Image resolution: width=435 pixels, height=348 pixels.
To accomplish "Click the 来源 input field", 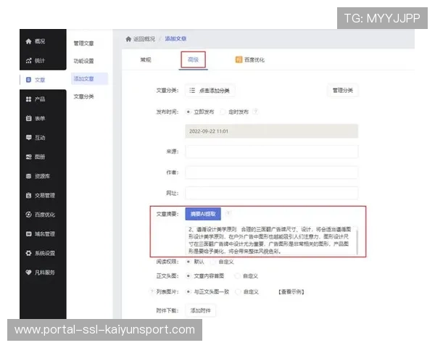I will coord(272,152).
